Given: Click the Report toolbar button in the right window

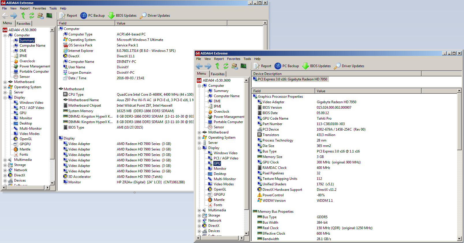Looking at the screenshot, I should coord(263,66).
